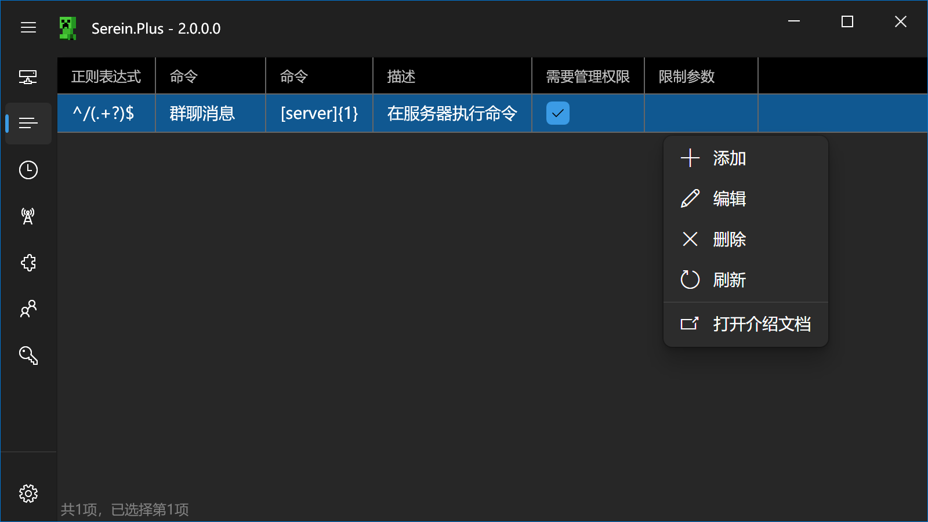Click the status text 共1项，已选择第1项
This screenshot has width=928, height=522.
[125, 509]
